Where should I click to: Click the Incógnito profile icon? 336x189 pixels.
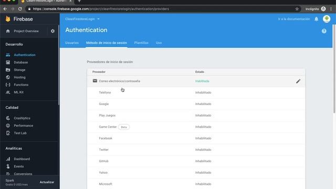click(323, 9)
